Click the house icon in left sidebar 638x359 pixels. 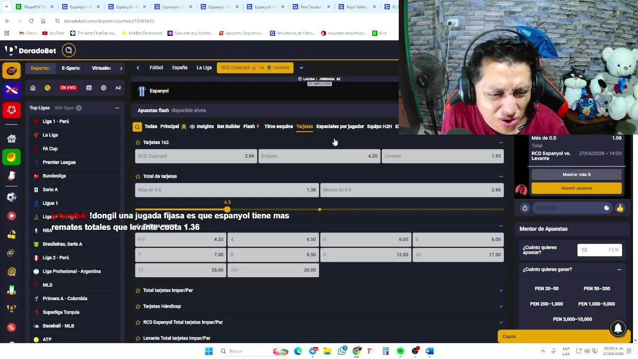coord(11,139)
